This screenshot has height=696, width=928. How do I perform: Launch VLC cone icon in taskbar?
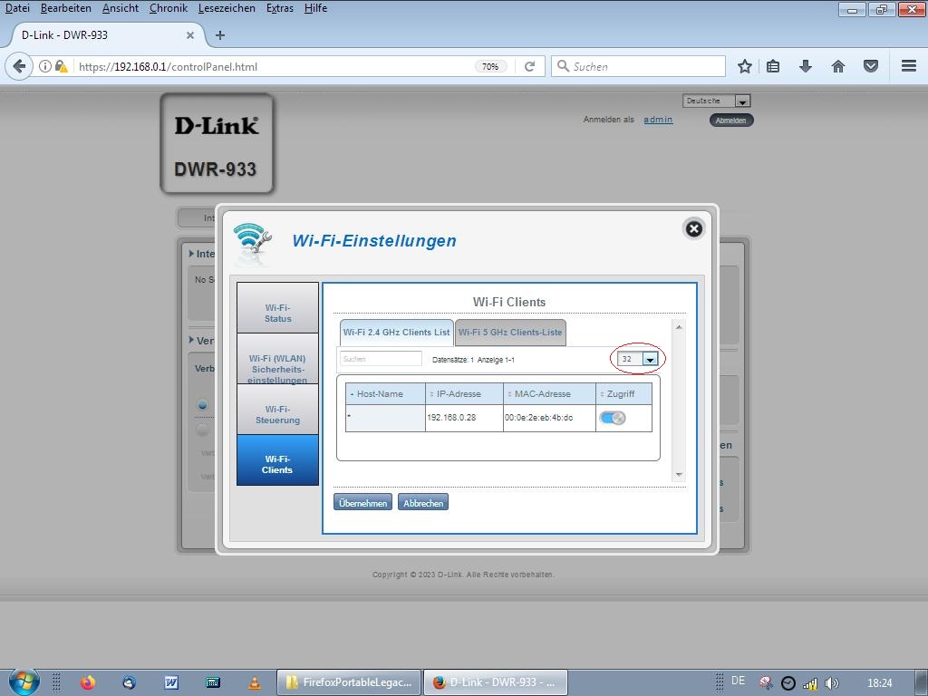(x=255, y=682)
